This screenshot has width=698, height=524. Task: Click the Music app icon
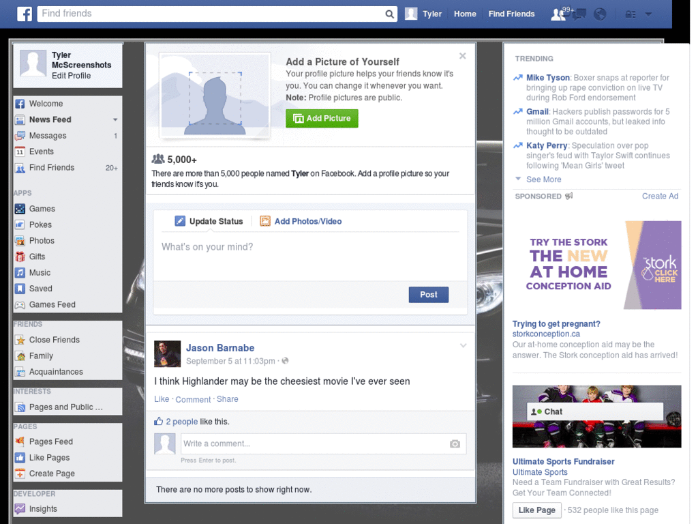[x=20, y=273]
